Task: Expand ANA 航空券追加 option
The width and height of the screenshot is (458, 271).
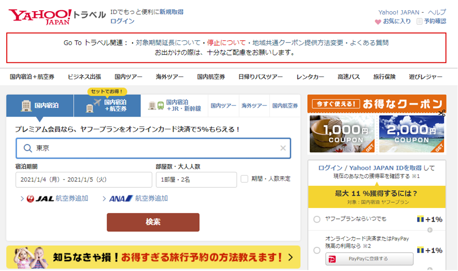Action: coord(135,199)
